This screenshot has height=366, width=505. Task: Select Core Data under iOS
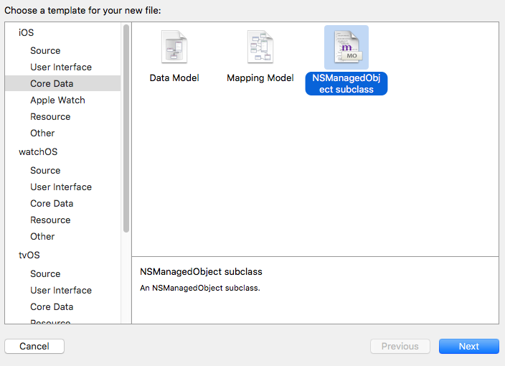tap(50, 83)
